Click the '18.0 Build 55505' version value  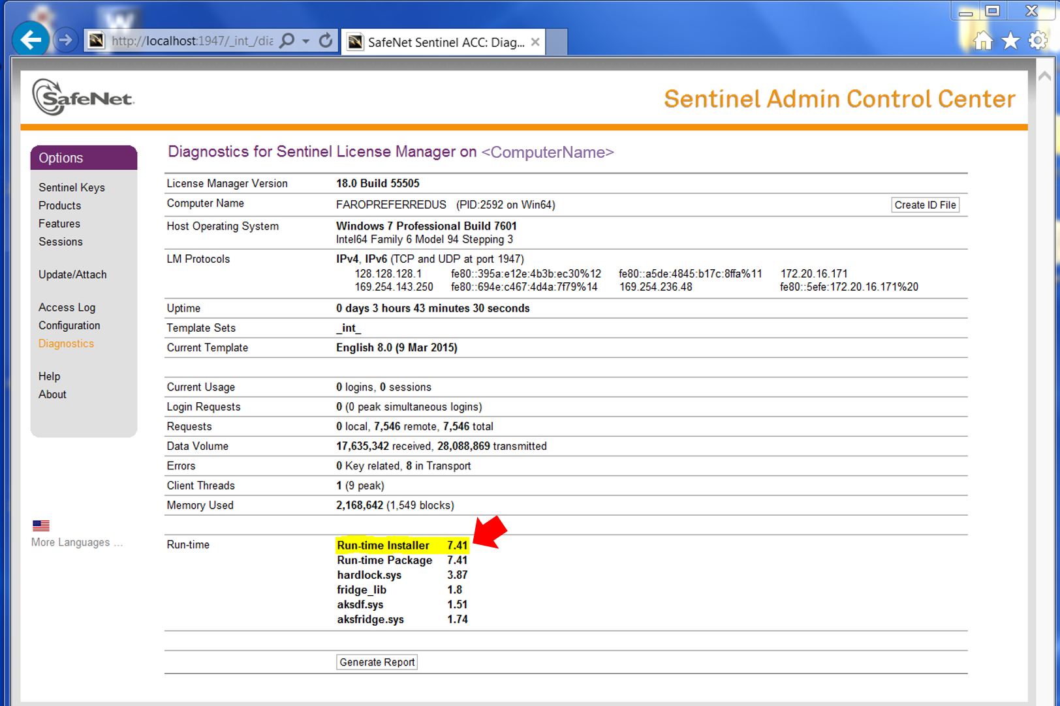[378, 184]
